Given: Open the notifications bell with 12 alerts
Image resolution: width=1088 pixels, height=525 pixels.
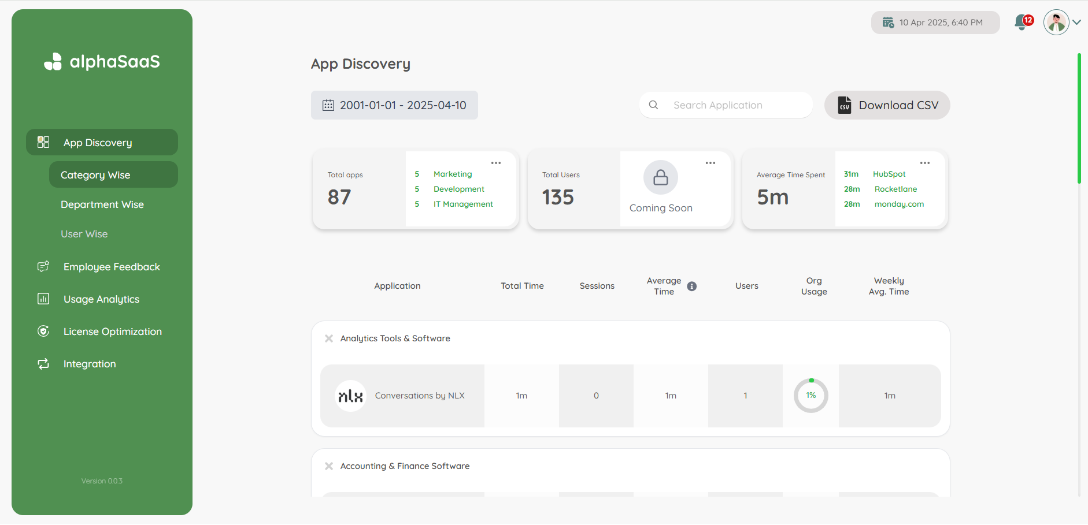Looking at the screenshot, I should click(1023, 23).
